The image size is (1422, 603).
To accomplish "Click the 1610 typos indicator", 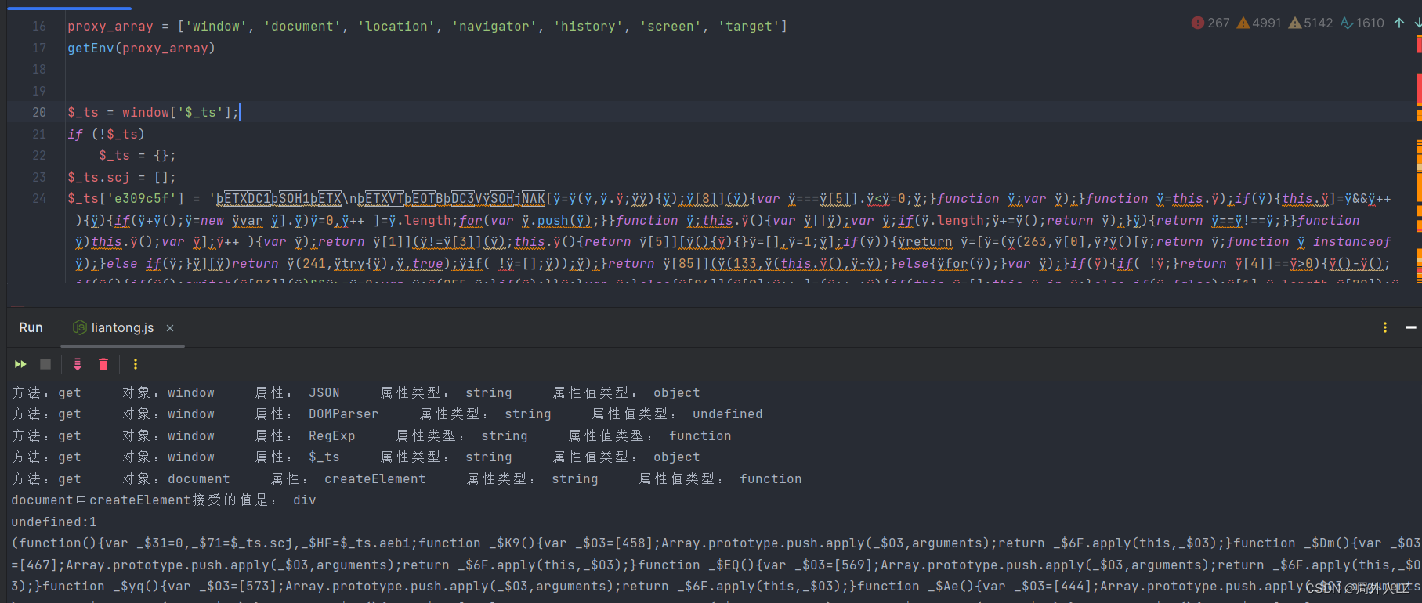I will click(x=1362, y=23).
